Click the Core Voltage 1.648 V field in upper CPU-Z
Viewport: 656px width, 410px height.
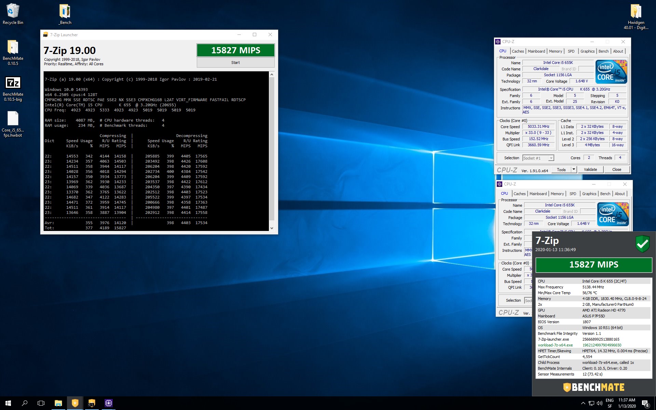(x=582, y=81)
